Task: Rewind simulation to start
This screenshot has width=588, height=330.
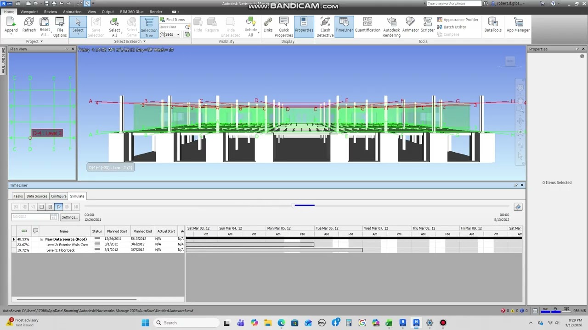Action: pos(16,207)
